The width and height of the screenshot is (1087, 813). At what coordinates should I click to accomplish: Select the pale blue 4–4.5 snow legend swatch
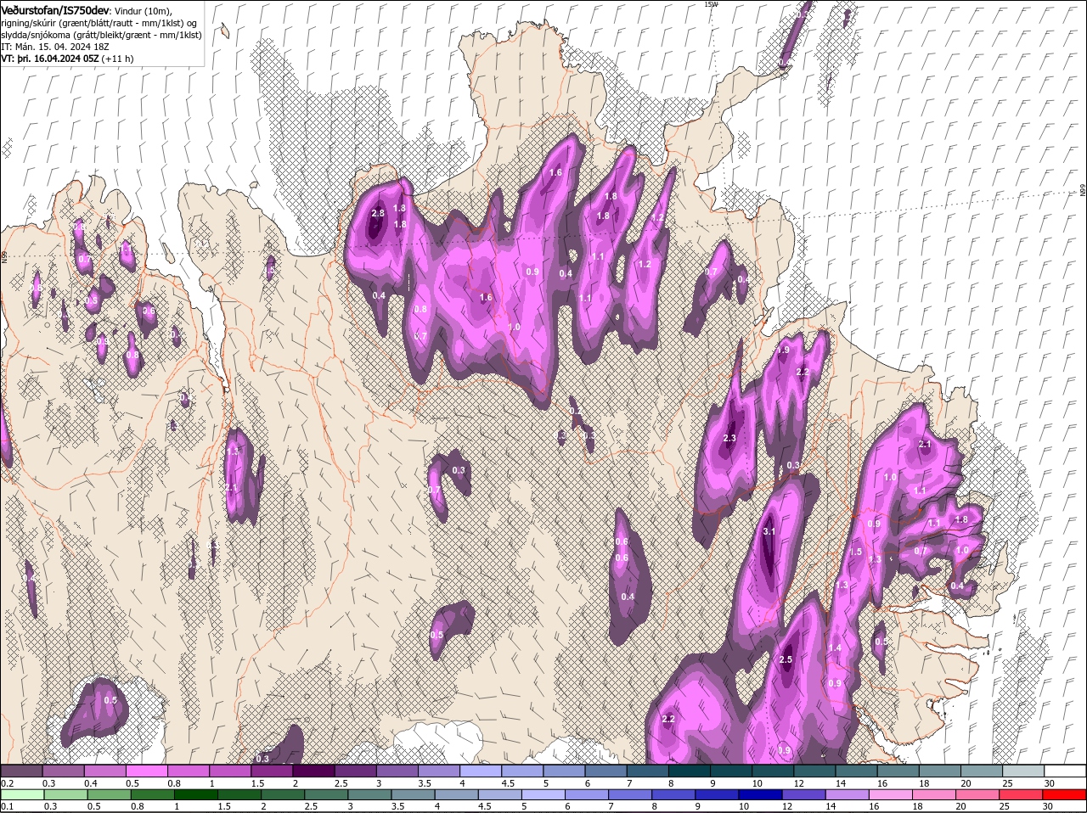pos(482,771)
